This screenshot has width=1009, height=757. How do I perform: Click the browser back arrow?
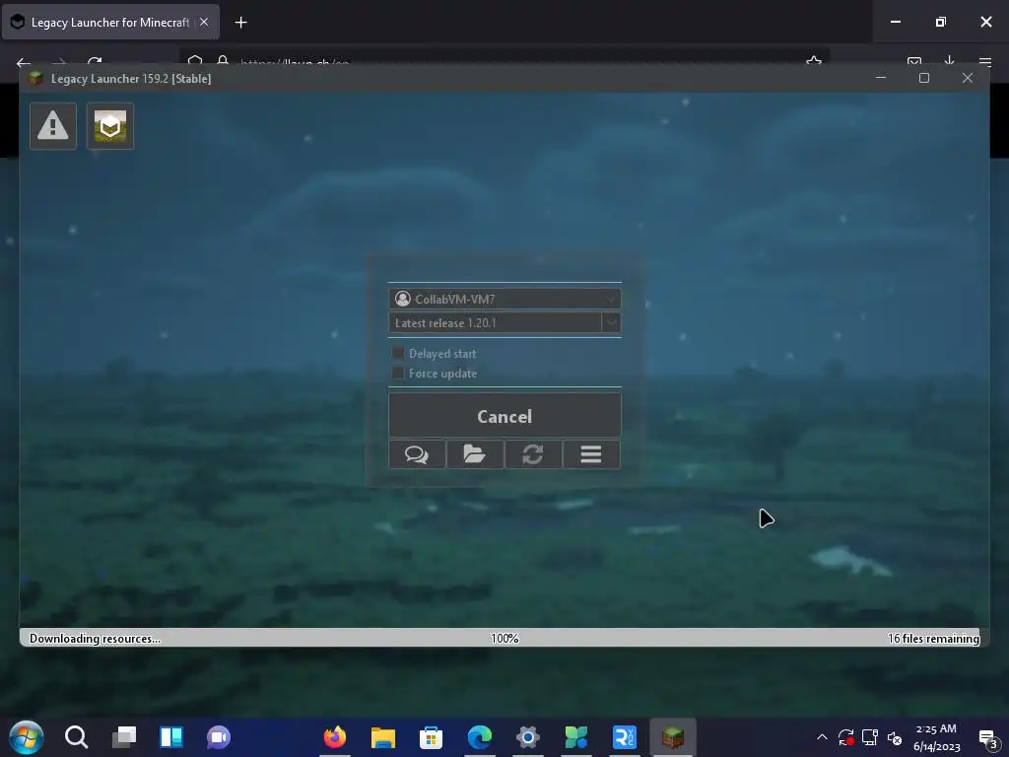[24, 62]
